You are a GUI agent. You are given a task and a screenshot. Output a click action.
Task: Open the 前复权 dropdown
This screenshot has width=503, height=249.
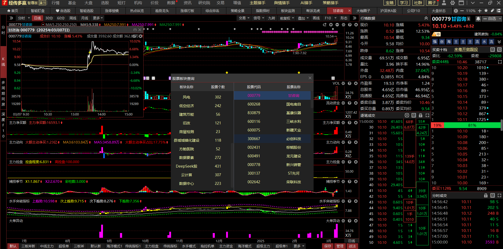coord(287,18)
